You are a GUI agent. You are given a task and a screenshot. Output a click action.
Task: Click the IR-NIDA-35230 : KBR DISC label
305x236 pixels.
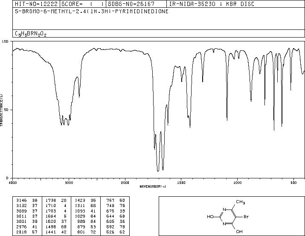tap(212, 4)
